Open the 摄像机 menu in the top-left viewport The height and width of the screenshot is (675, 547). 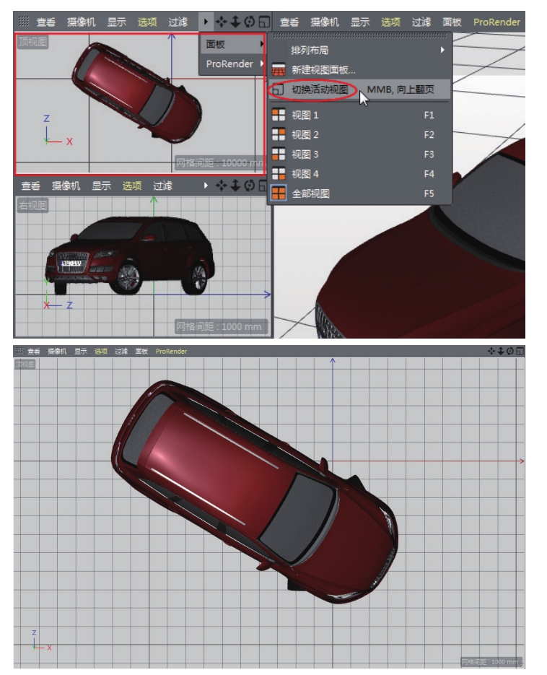pyautogui.click(x=81, y=22)
